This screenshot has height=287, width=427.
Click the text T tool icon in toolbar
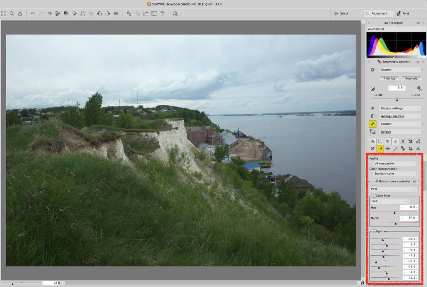click(x=162, y=13)
